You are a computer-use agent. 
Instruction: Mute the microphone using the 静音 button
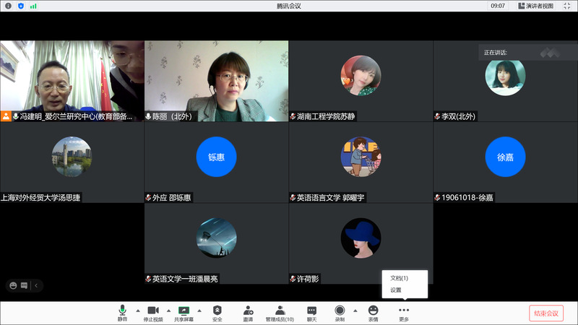122,311
